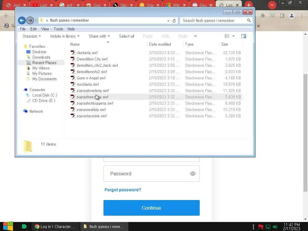Change view using the view icon
Image resolution: width=308 pixels, height=231 pixels.
pos(227,36)
